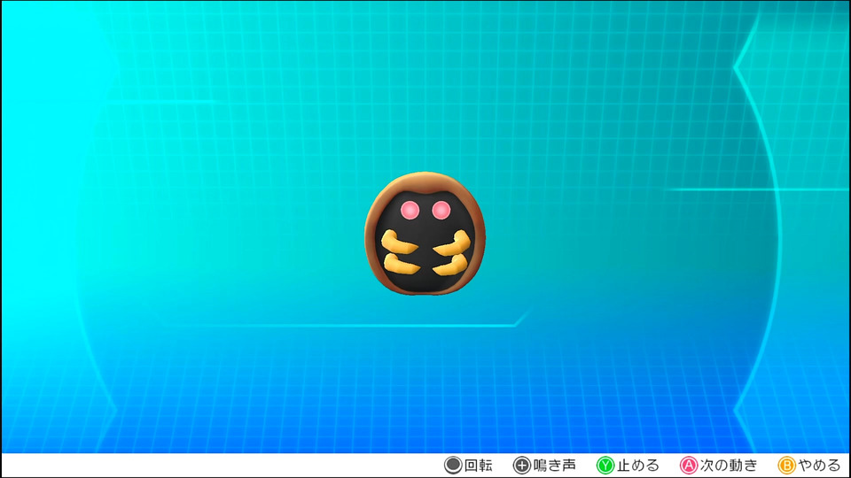Click the orange B button icon
Viewport: 851px width, 478px height.
(786, 465)
